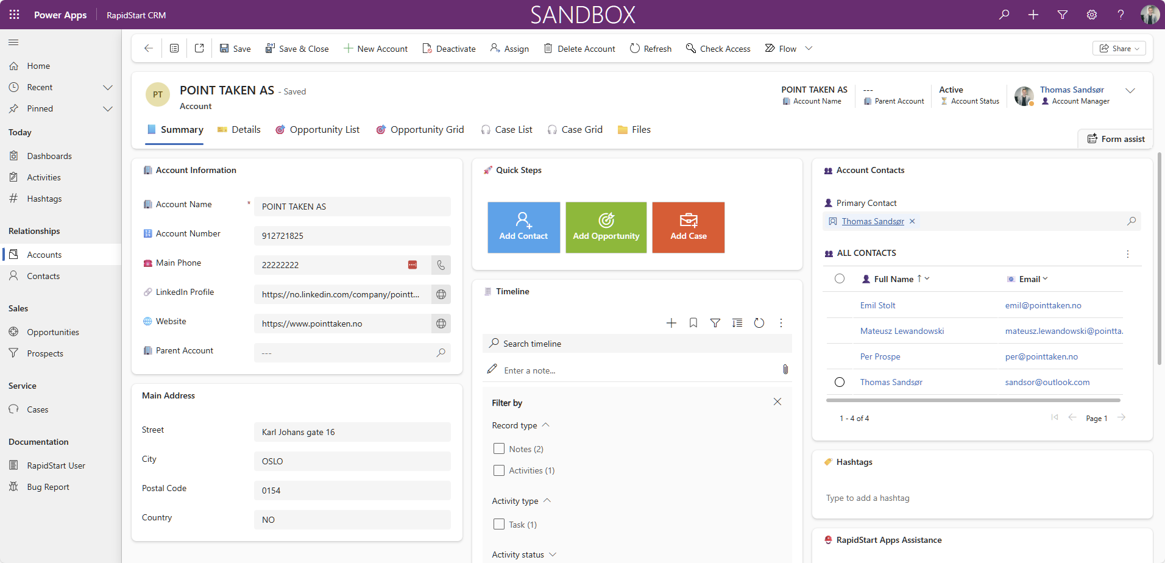Viewport: 1165px width, 563px height.
Task: Go back using the back arrow
Action: tap(148, 48)
